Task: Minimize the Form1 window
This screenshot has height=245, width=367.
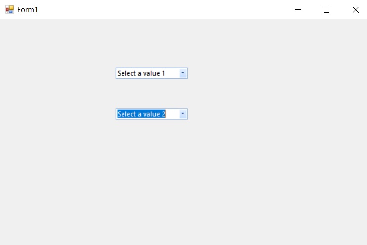Action: (x=297, y=10)
